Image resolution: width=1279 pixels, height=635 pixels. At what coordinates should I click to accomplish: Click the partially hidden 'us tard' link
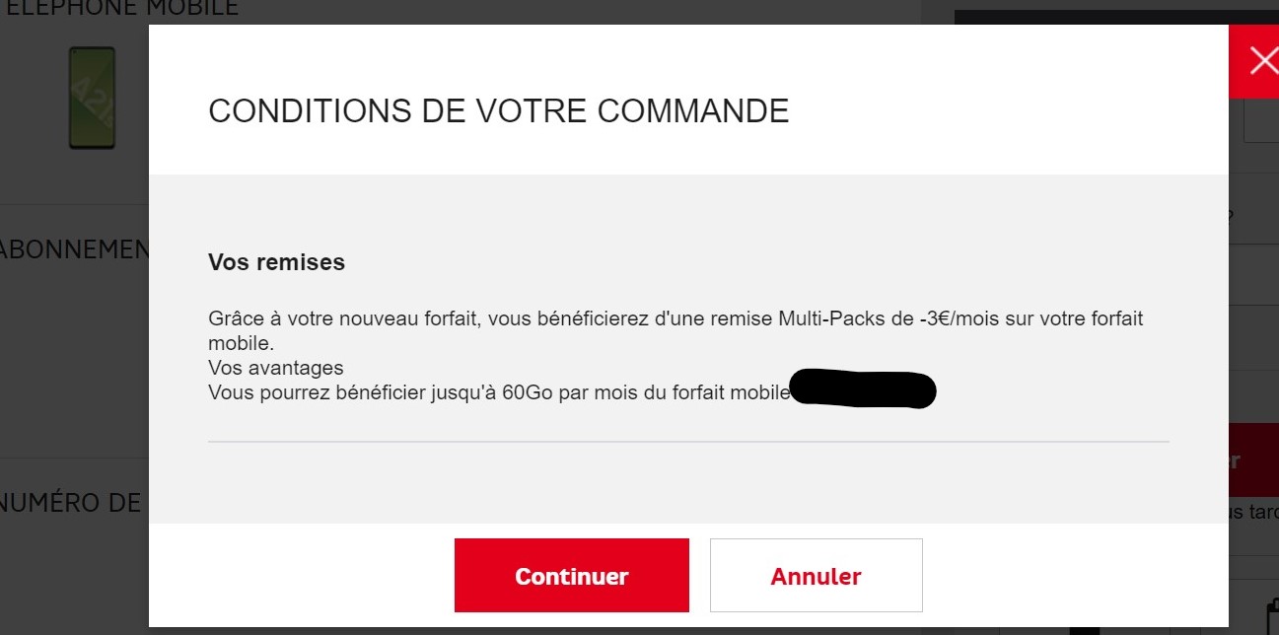click(1253, 512)
